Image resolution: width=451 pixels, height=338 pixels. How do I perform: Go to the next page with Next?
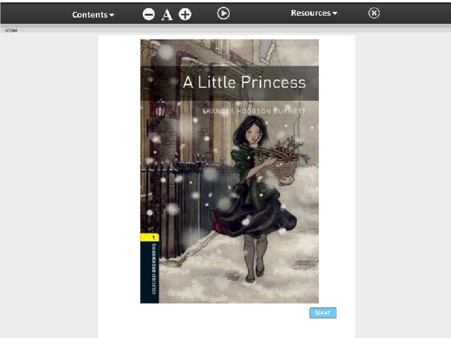click(323, 313)
